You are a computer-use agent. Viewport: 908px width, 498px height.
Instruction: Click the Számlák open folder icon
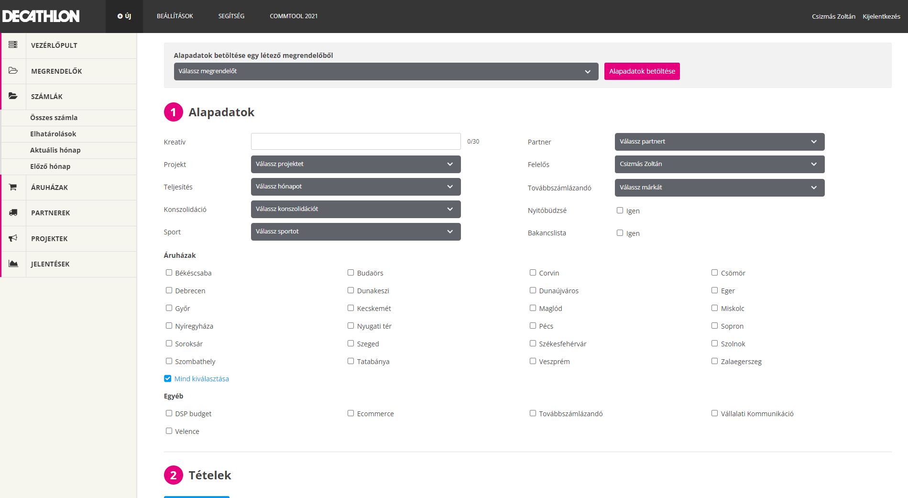[x=13, y=96]
